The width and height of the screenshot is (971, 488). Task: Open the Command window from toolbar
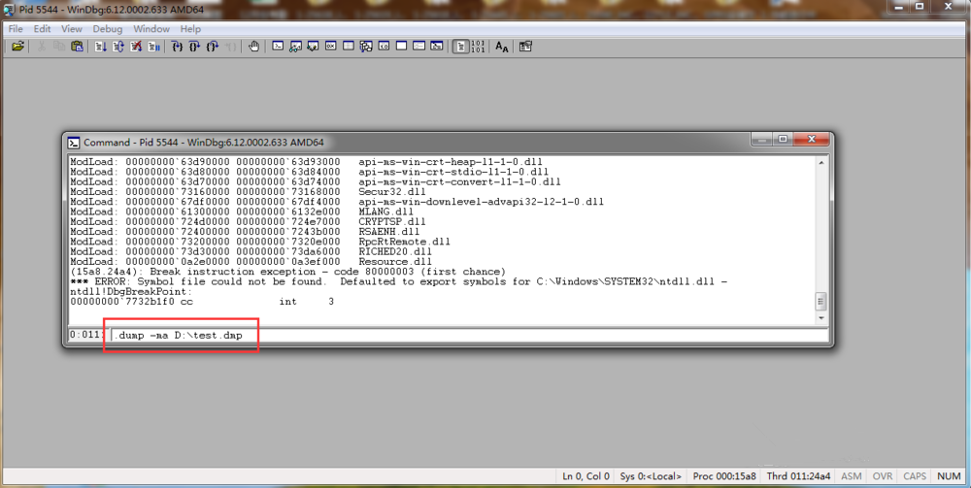click(278, 47)
